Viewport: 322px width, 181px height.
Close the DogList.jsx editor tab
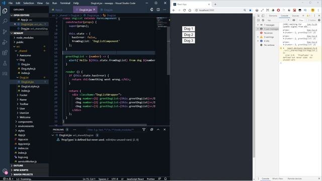(94, 10)
